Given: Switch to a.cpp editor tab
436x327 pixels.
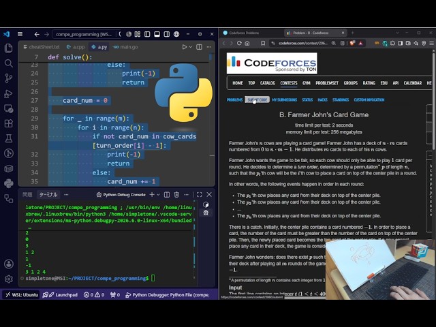Looking at the screenshot, I should coord(76,47).
